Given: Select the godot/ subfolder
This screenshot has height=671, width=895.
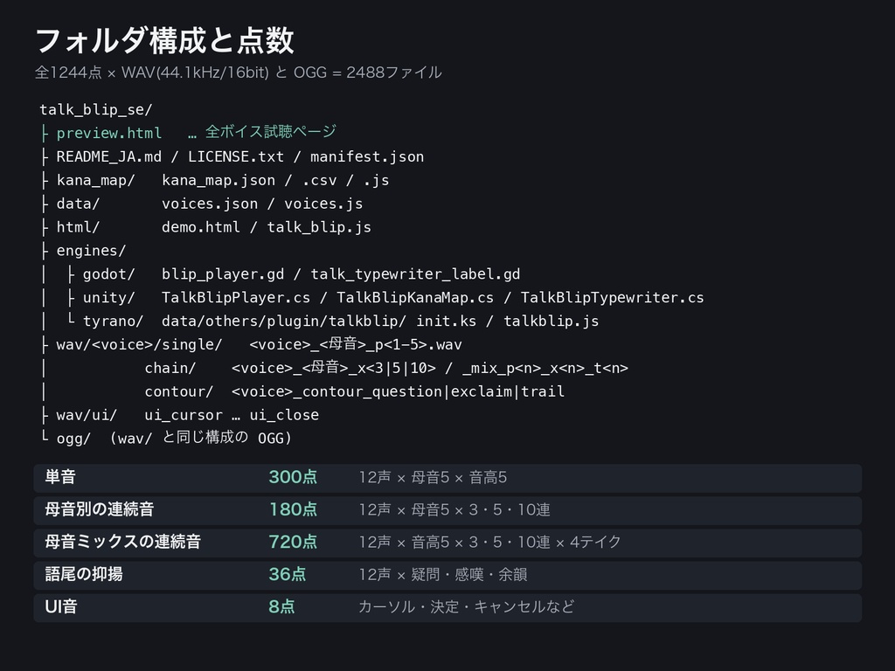Looking at the screenshot, I should [109, 274].
